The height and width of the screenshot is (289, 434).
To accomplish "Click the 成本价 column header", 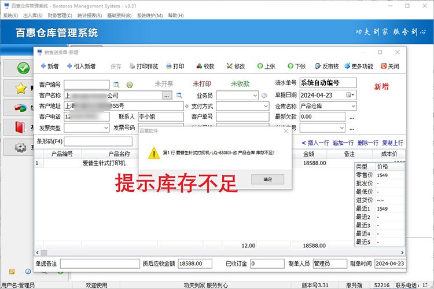I will (389, 154).
